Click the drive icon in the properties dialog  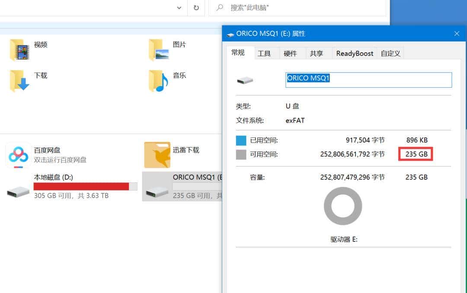(x=245, y=80)
